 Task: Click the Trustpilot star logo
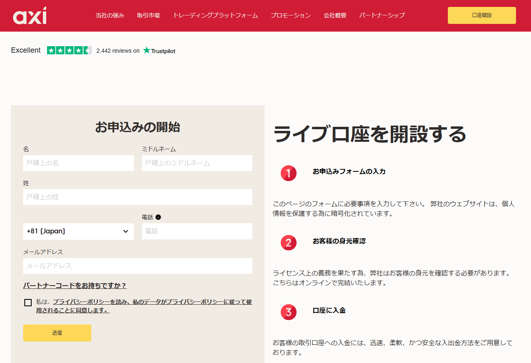pos(147,51)
